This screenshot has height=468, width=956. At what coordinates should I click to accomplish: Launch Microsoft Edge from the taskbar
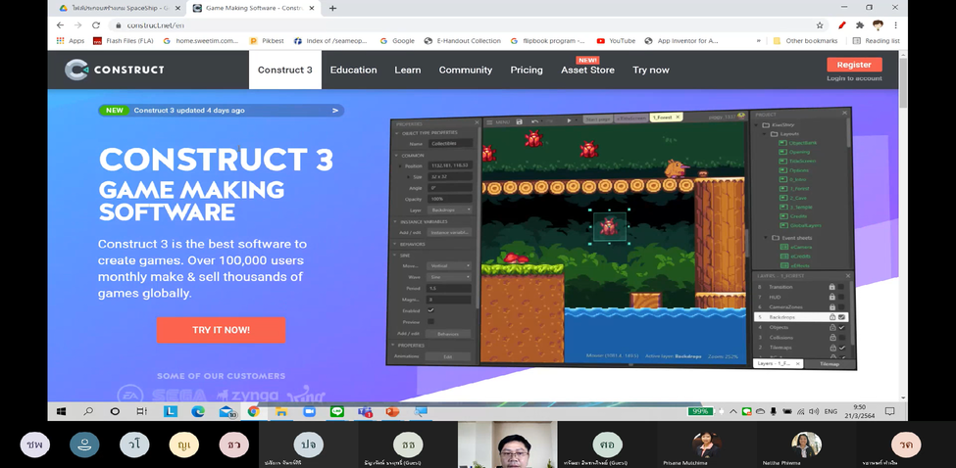(197, 411)
